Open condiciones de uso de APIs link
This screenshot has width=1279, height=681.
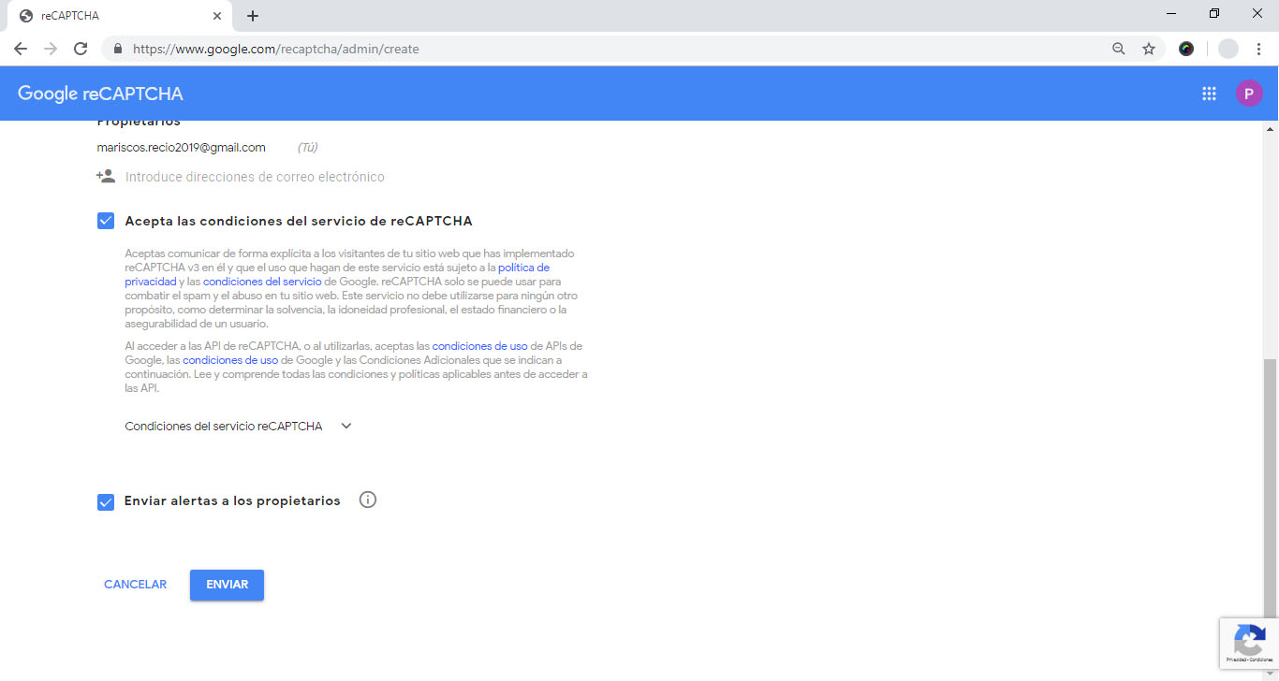click(479, 346)
